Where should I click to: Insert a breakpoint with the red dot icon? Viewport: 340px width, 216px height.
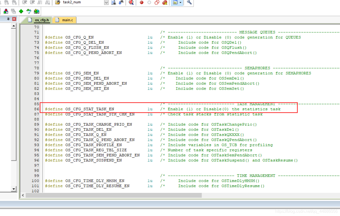click(x=142, y=3)
